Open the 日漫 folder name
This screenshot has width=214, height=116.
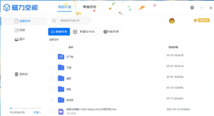point(69,68)
